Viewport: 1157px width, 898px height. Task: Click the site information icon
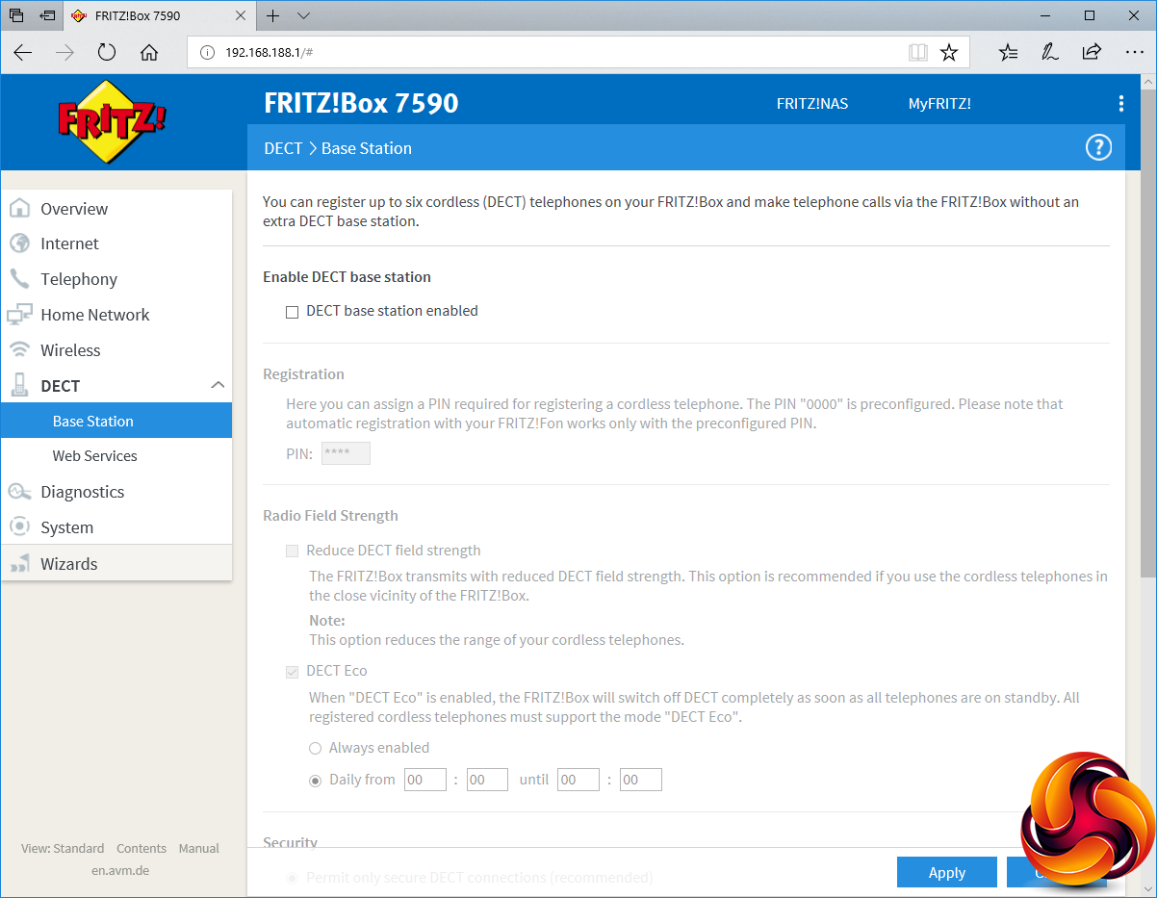pyautogui.click(x=206, y=53)
